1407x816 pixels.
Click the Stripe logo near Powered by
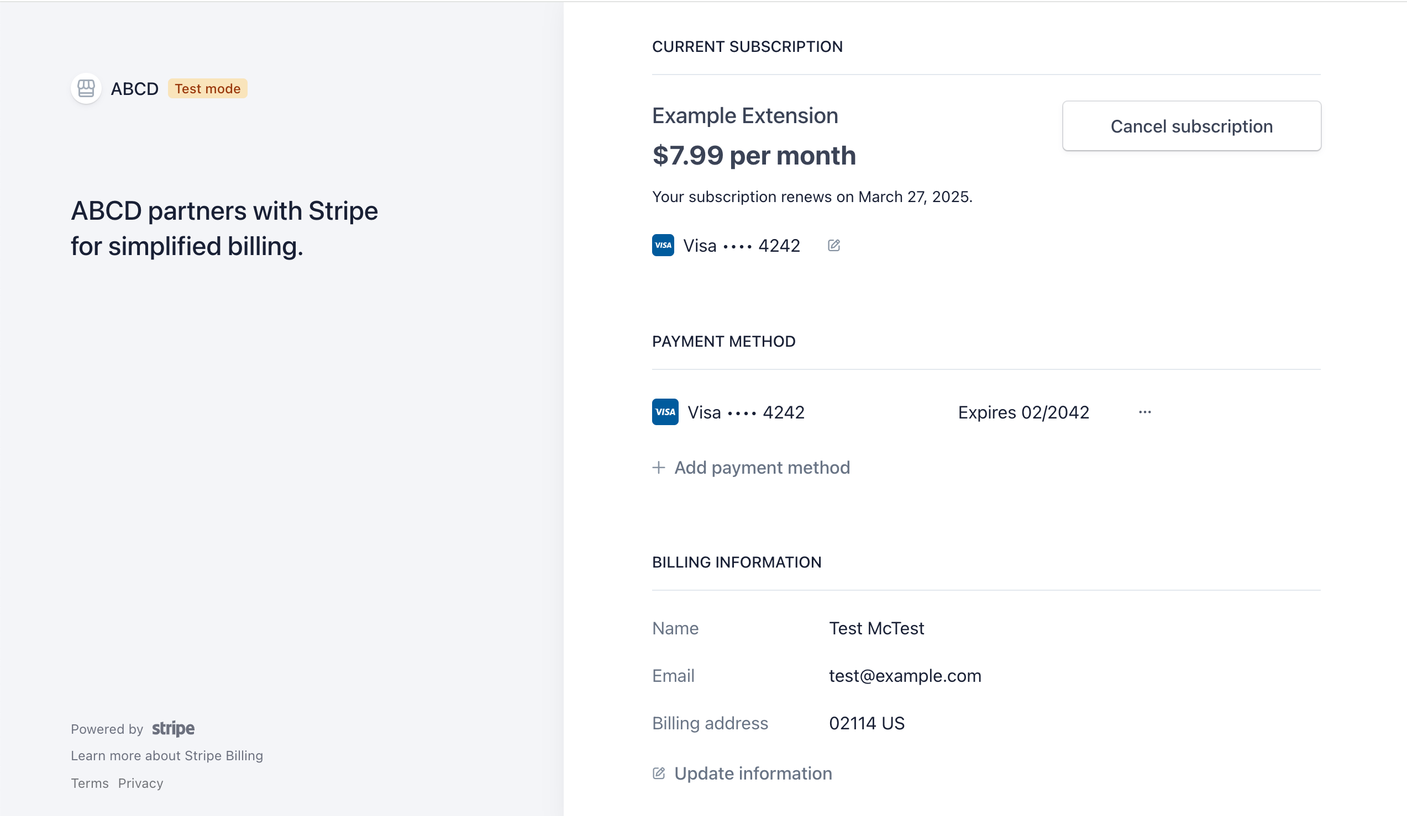172,728
